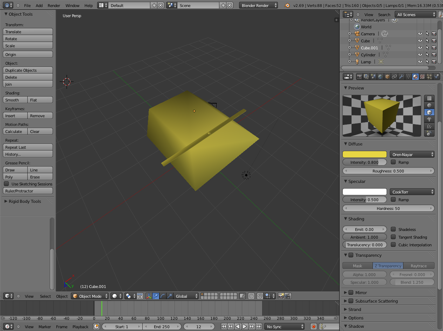This screenshot has height=331, width=443.
Task: Open the Render properties camera tab
Action: tap(359, 77)
